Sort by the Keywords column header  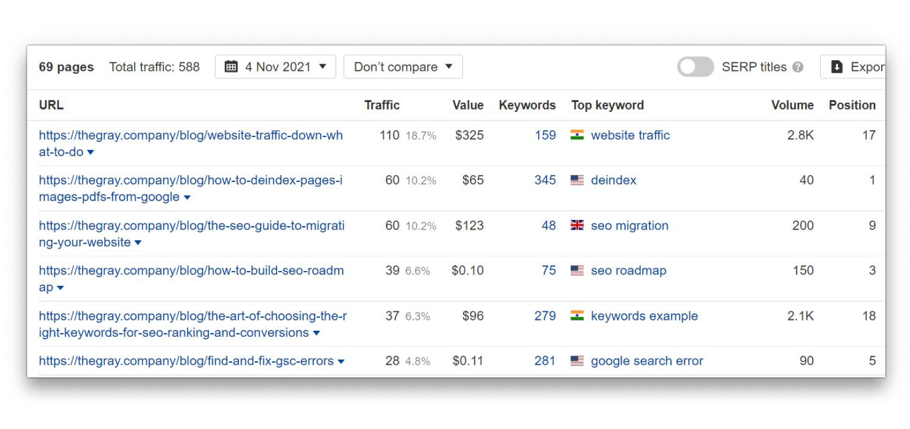[x=527, y=105]
